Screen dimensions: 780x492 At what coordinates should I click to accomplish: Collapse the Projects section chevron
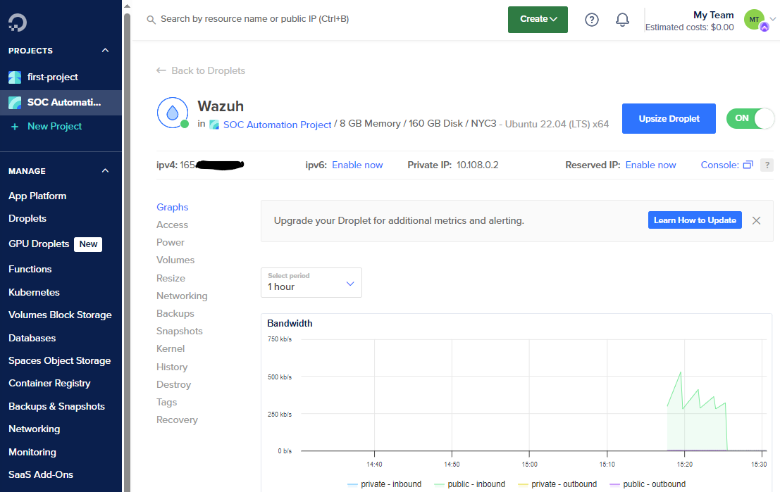tap(106, 51)
